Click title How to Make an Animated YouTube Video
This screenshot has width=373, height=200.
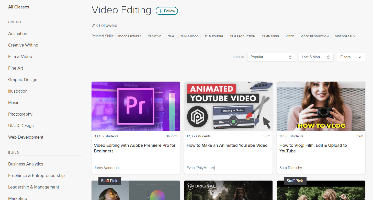[227, 145]
